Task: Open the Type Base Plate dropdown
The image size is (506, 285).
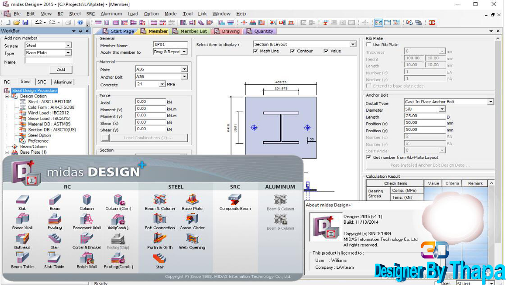Action: point(68,53)
